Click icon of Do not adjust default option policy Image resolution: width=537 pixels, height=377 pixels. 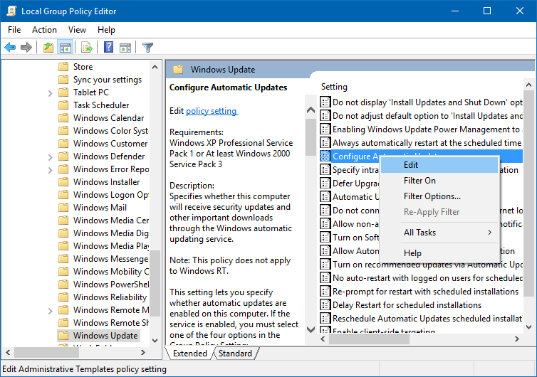(x=325, y=116)
